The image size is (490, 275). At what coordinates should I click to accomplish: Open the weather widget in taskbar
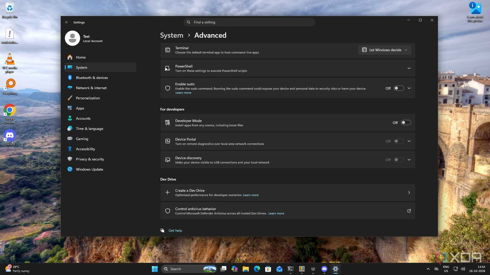tap(17, 269)
